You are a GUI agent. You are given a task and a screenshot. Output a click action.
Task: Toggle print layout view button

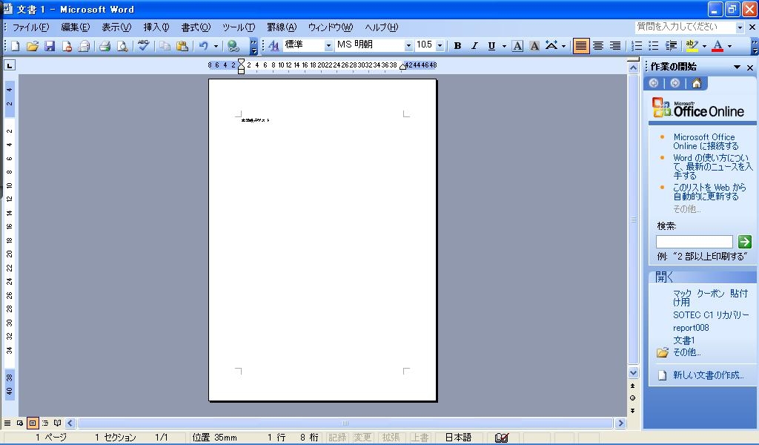[x=33, y=423]
